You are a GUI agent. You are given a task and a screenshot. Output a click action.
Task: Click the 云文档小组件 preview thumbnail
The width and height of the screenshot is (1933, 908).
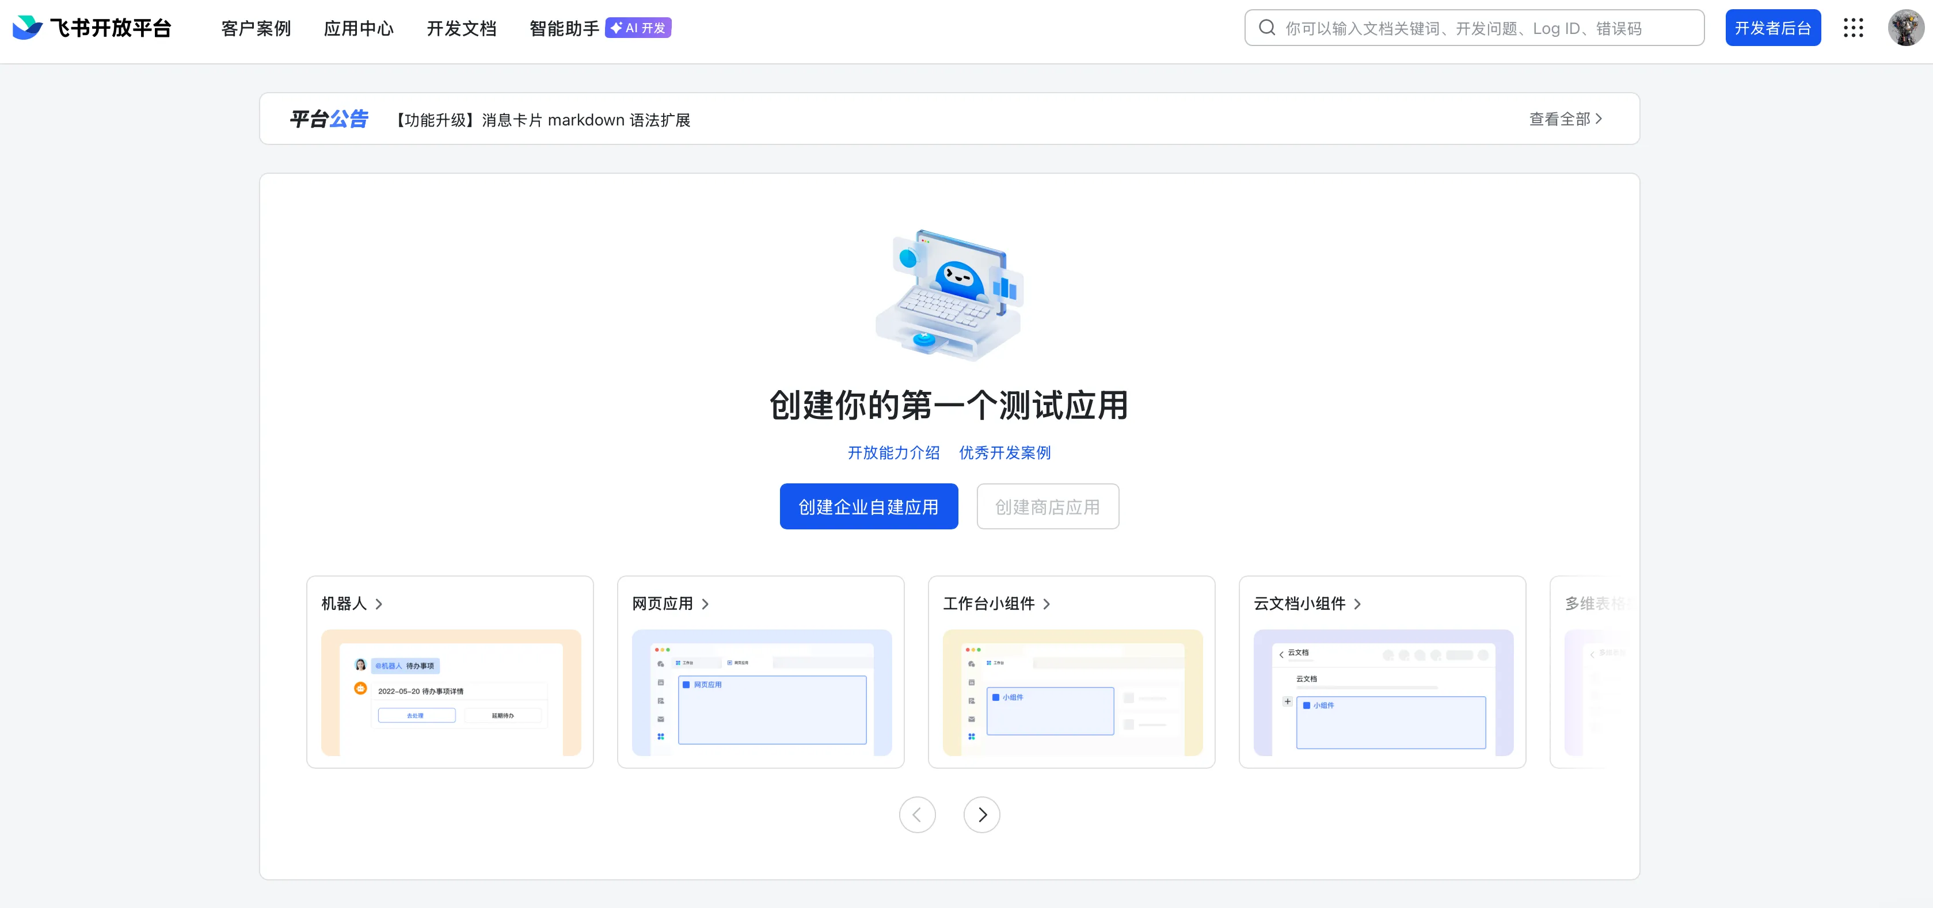(x=1383, y=692)
